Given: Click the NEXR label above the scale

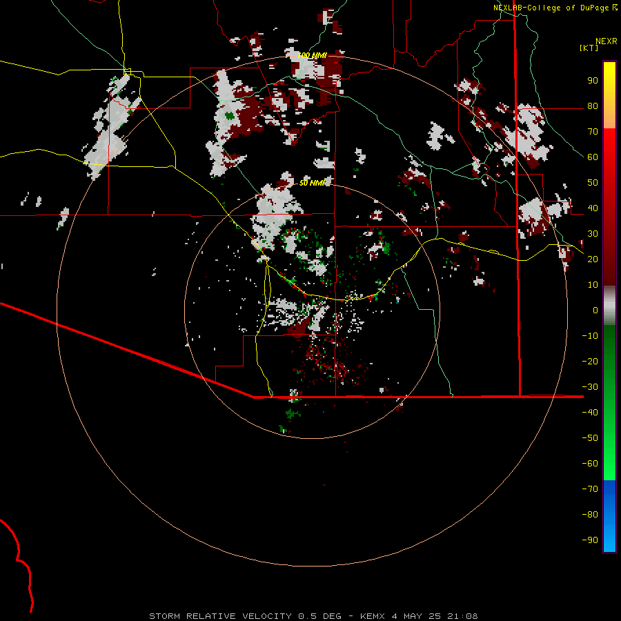Looking at the screenshot, I should (606, 41).
